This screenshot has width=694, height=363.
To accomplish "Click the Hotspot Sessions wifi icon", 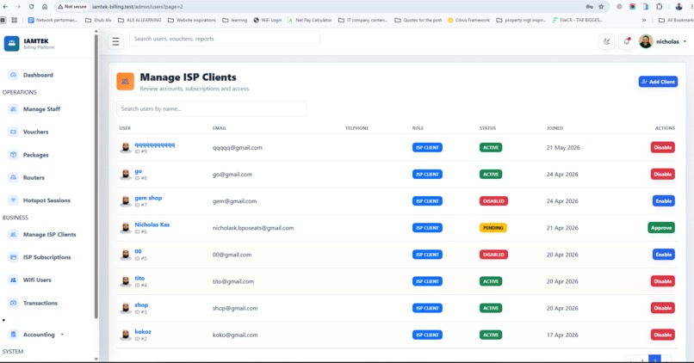I will coord(13,200).
